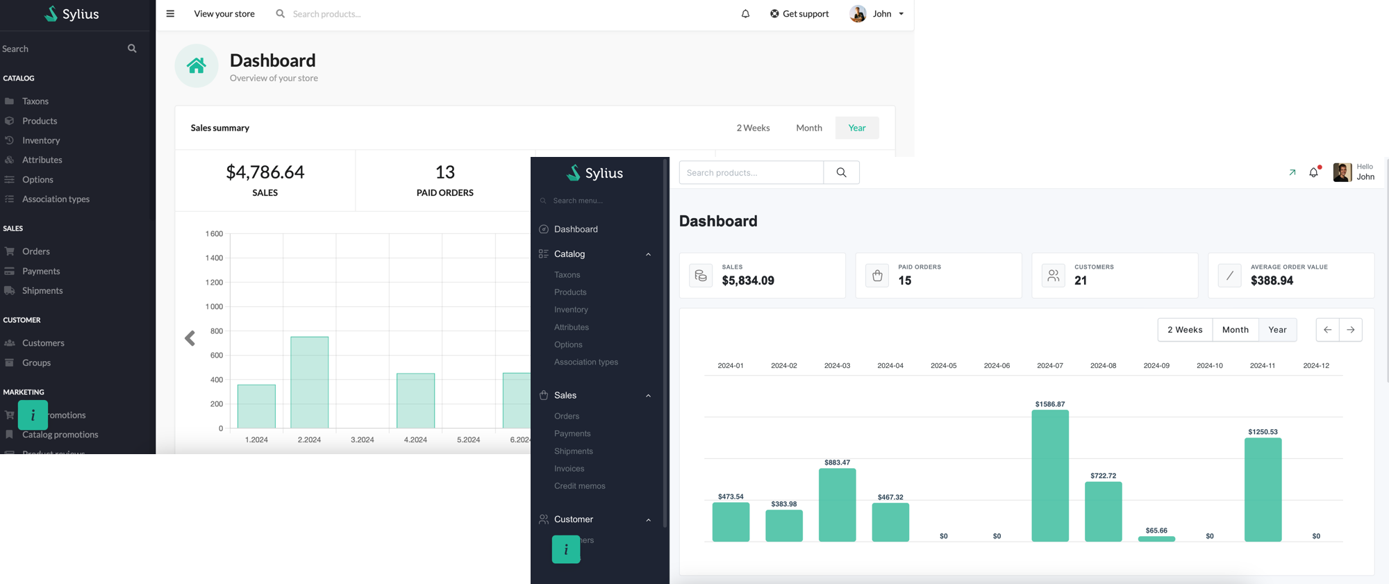Open Catalog promotions in old sidebar
Viewport: 1389px width, 584px height.
[60, 435]
